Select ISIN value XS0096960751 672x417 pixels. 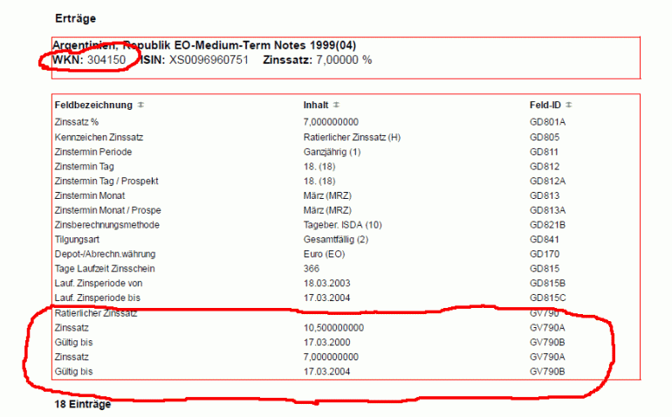coord(209,60)
